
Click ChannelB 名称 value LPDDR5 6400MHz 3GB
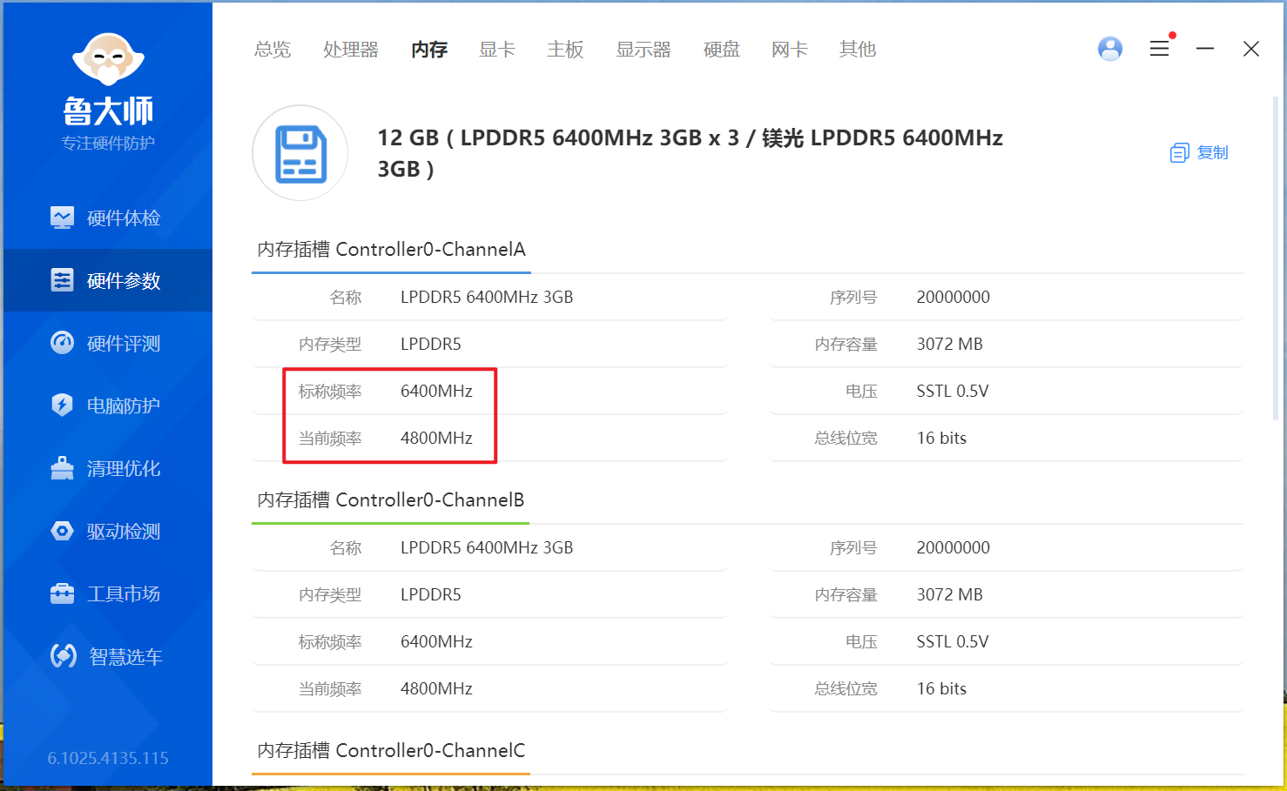487,547
